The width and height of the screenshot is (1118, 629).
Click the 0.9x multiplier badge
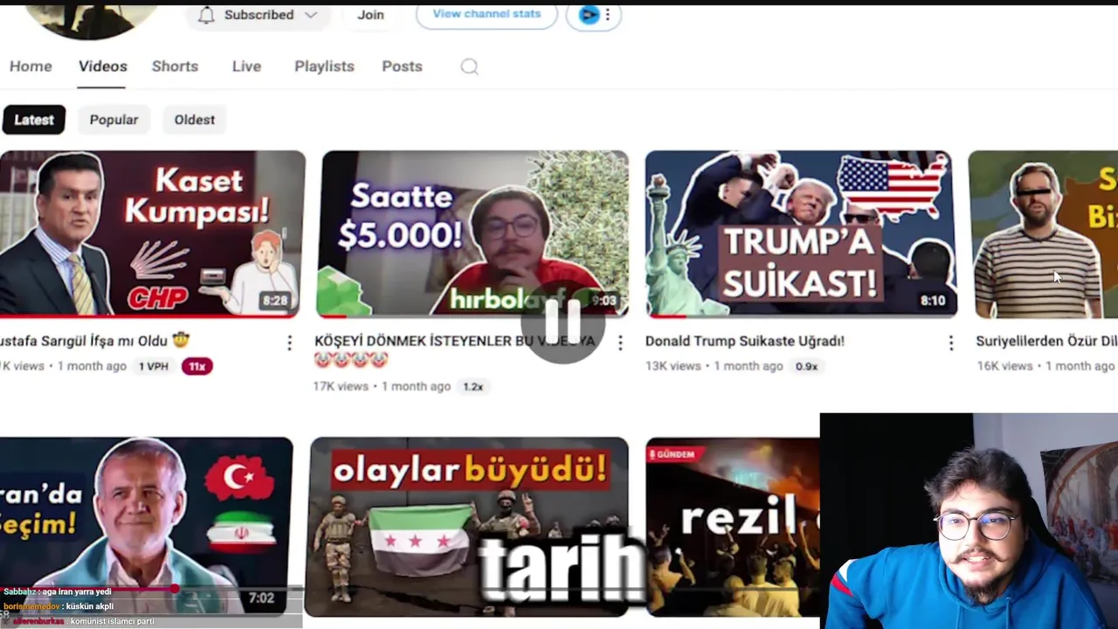point(806,366)
